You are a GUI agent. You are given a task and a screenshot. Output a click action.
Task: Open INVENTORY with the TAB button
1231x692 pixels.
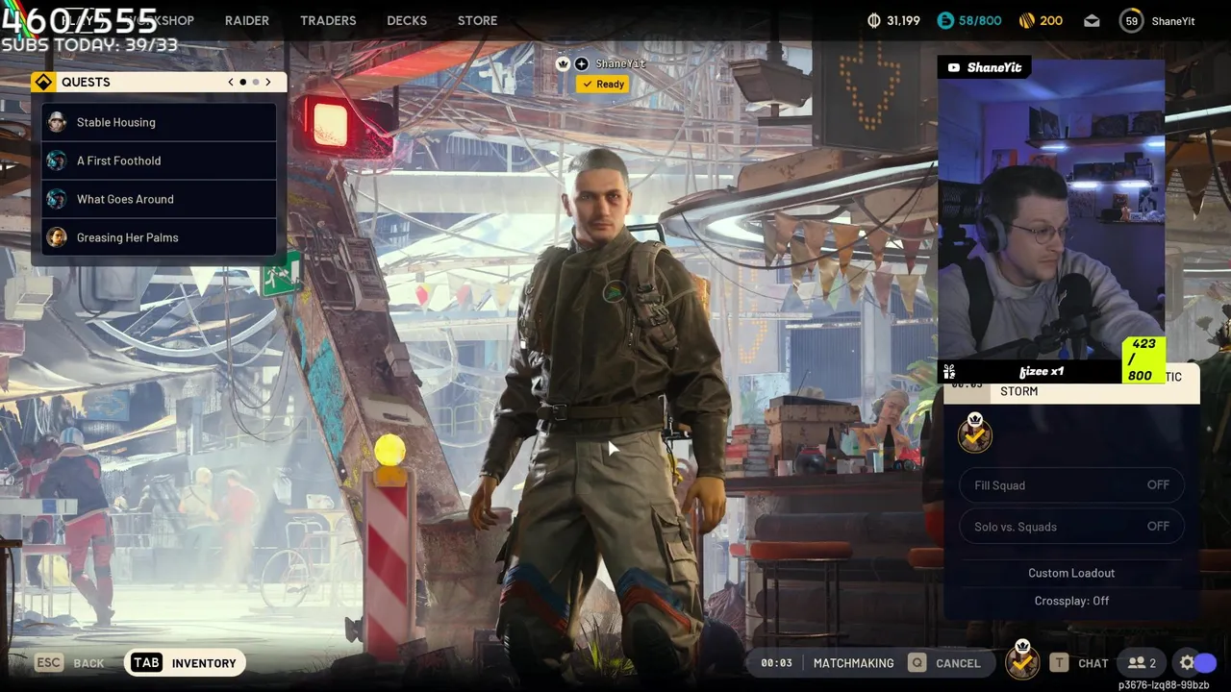pos(185,663)
